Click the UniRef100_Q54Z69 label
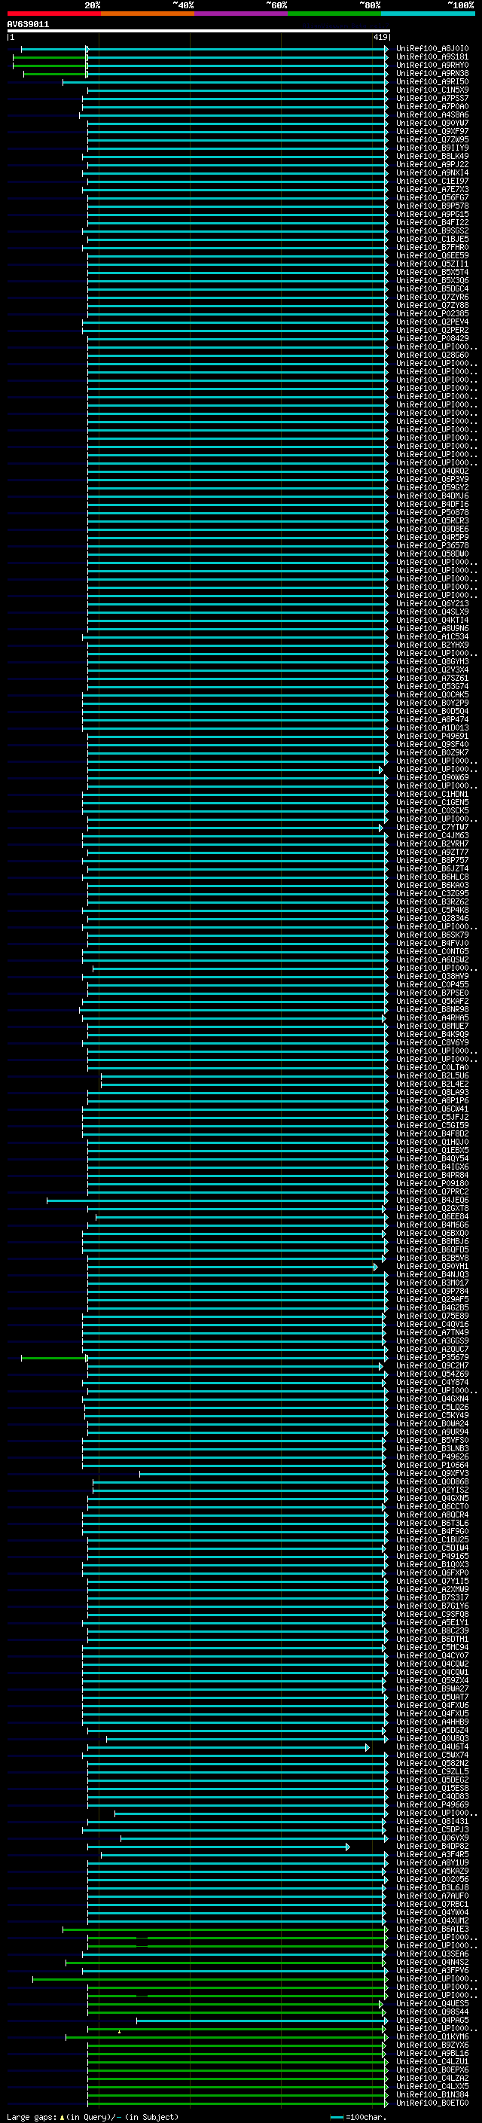Viewport: 482px width, 2123px height. point(432,1374)
